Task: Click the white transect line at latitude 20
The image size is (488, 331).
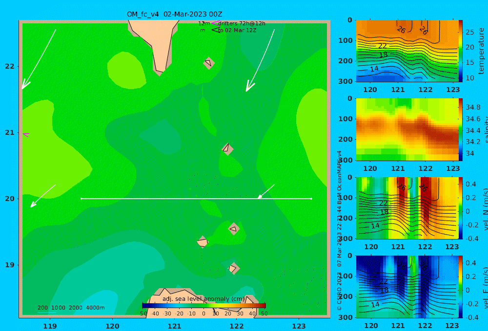Action: [x=196, y=199]
